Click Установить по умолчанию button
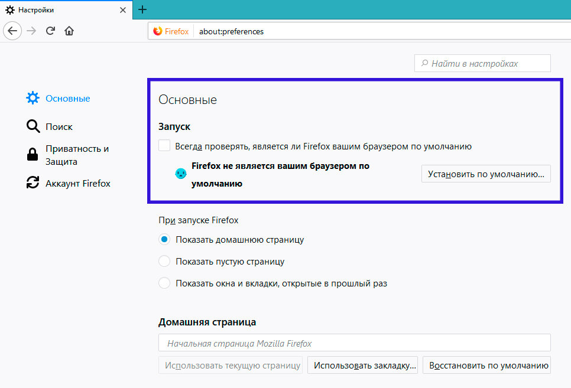The width and height of the screenshot is (571, 388). click(486, 174)
